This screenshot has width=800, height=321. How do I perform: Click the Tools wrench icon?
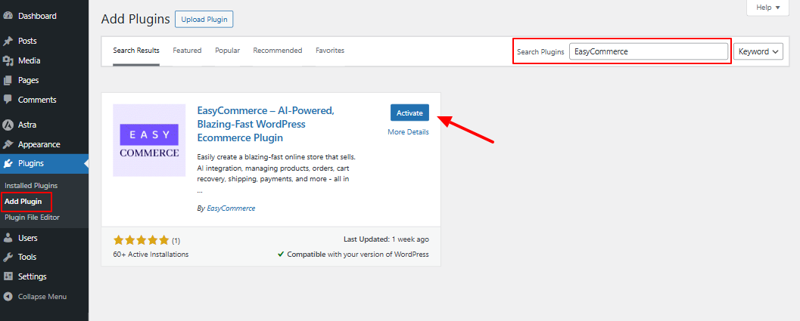(8, 257)
